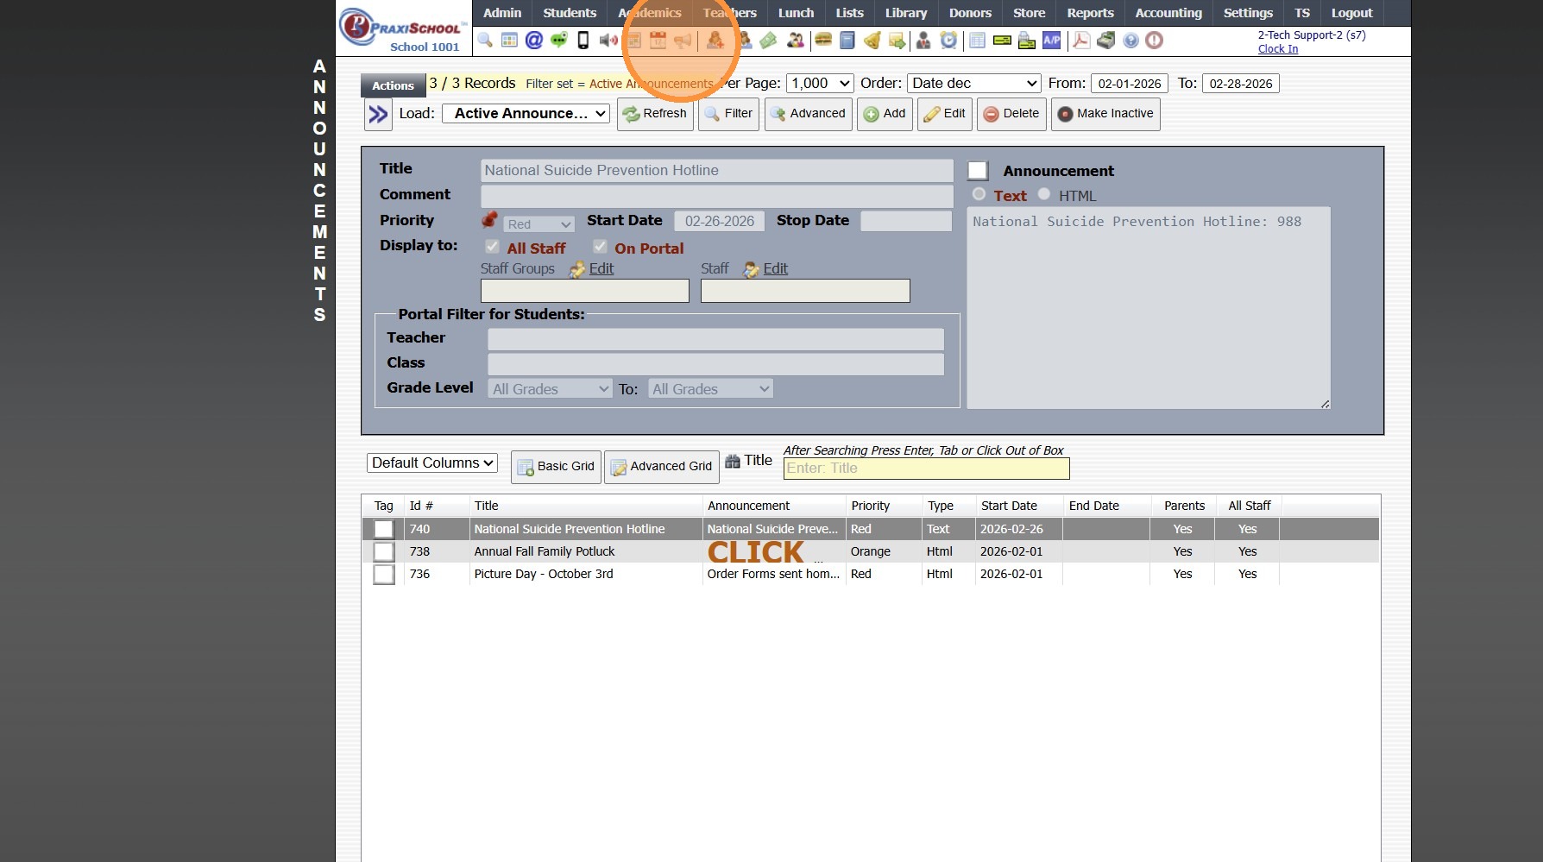Tag the Picture Day row checkbox
This screenshot has height=862, width=1543.
tap(384, 575)
